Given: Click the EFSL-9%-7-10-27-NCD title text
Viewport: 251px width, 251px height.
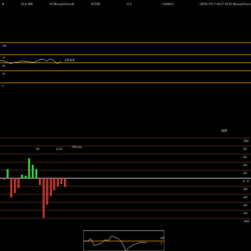Looking at the screenshot, I should click(216, 4).
